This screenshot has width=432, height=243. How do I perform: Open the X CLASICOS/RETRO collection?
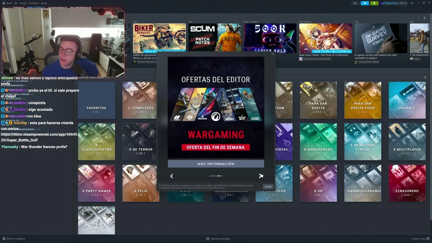97,142
